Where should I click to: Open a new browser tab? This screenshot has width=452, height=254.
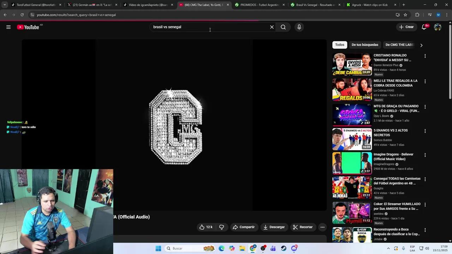point(404,5)
